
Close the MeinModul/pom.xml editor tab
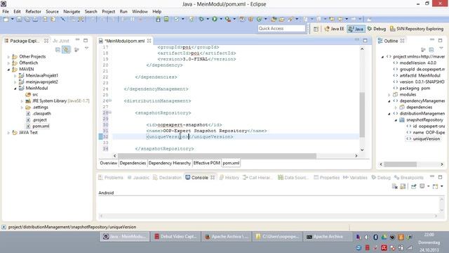tap(149, 41)
